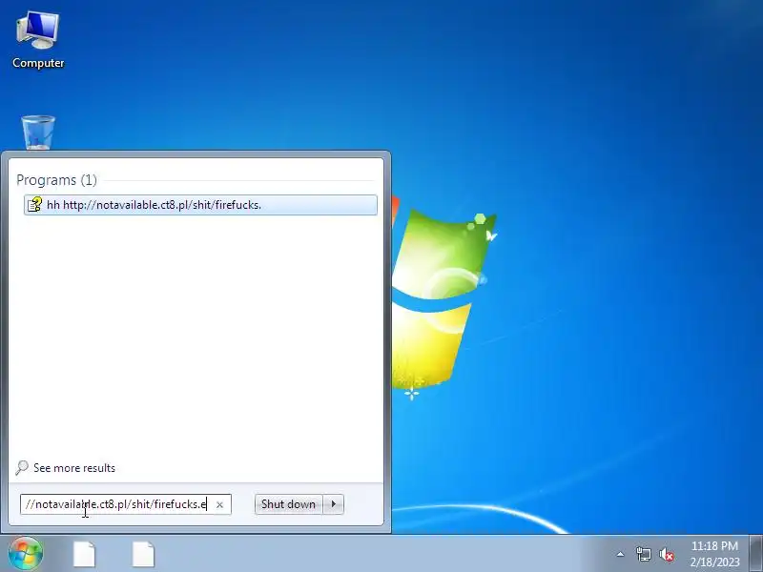Show hidden tray icons arrow
This screenshot has height=572, width=763.
621,554
